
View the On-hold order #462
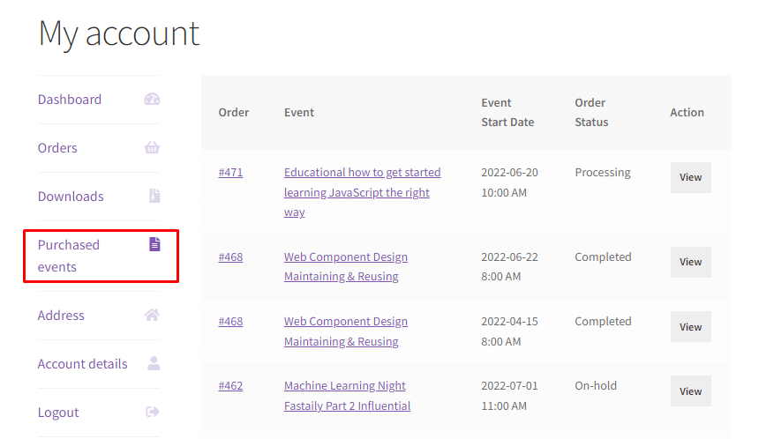[x=690, y=391]
